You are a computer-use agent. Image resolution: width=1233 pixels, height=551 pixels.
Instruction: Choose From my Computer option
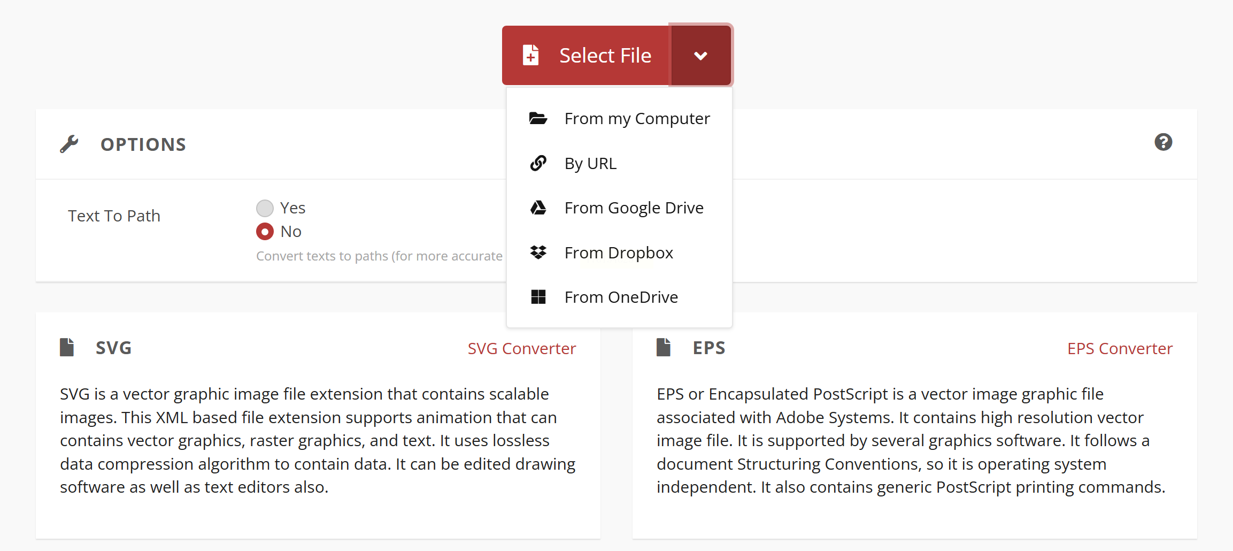point(637,118)
